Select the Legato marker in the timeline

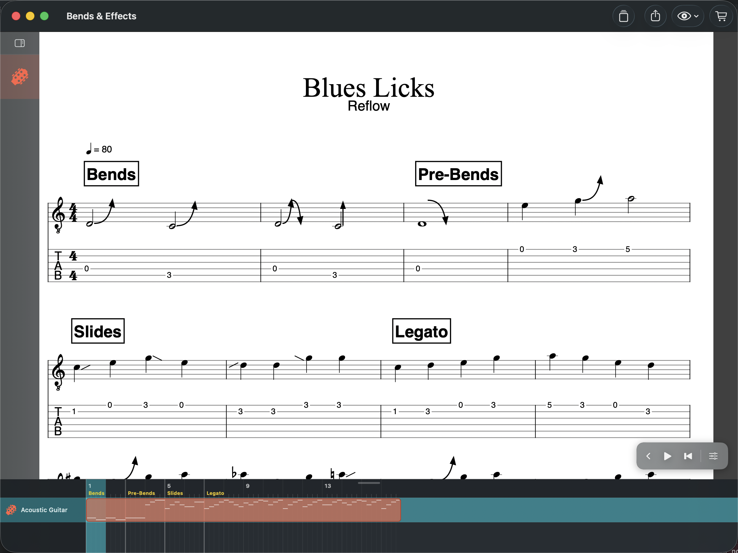point(215,493)
